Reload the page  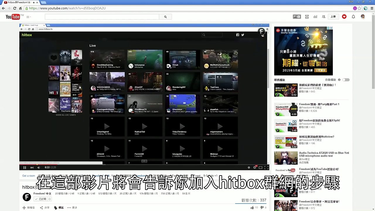[15, 8]
